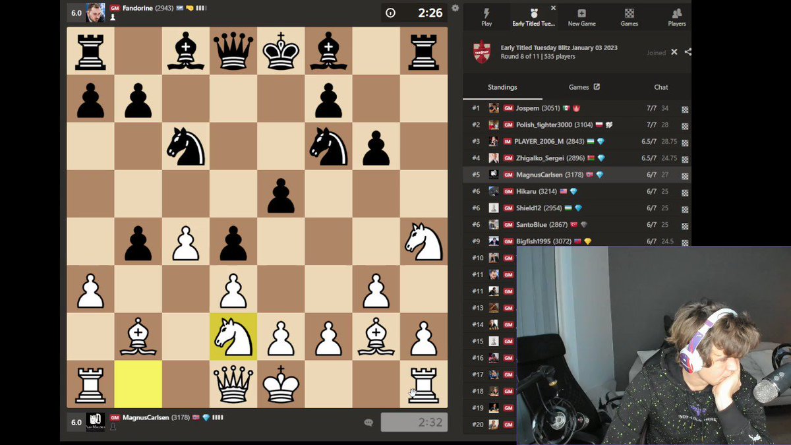Open the top Games tab with board icon

point(630,17)
